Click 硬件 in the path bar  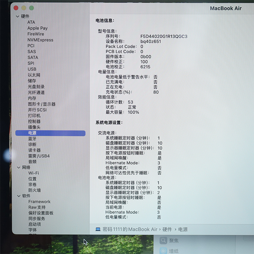pyautogui.click(x=167, y=229)
